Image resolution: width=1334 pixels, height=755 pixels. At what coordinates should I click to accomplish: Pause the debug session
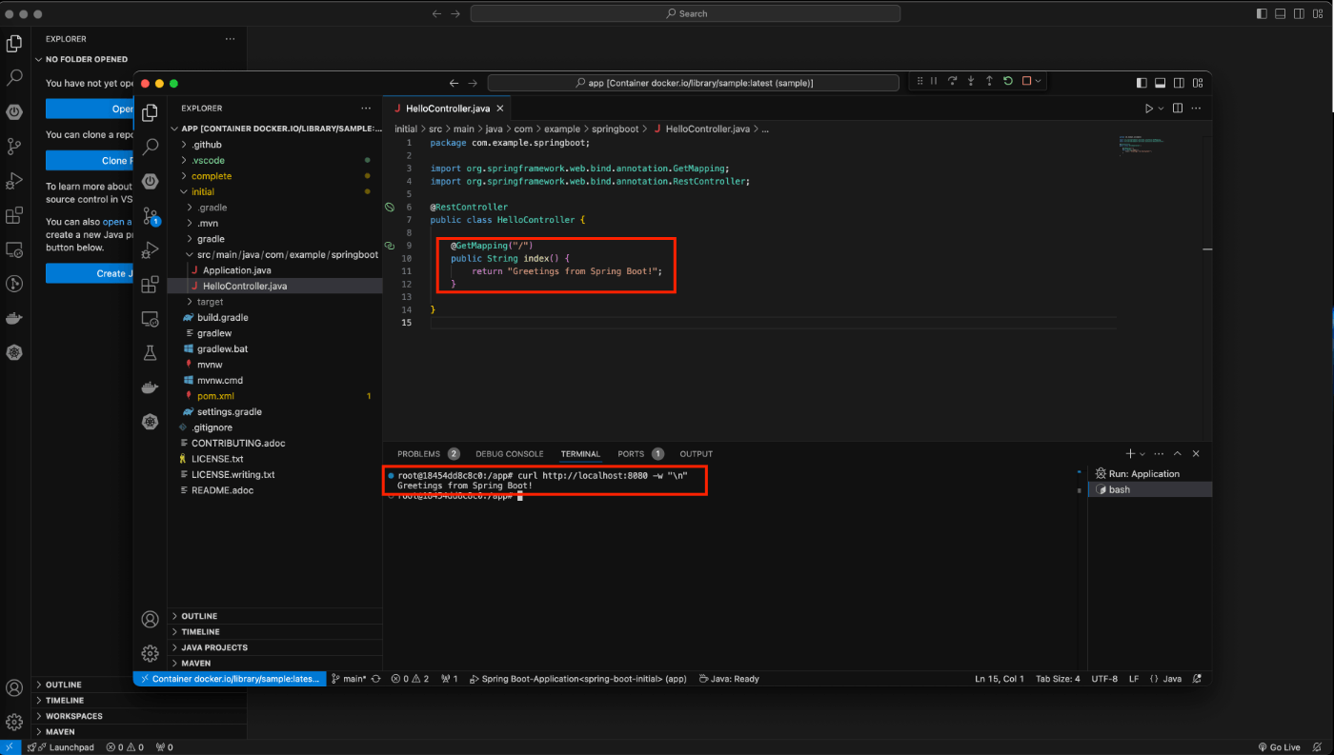click(x=934, y=82)
